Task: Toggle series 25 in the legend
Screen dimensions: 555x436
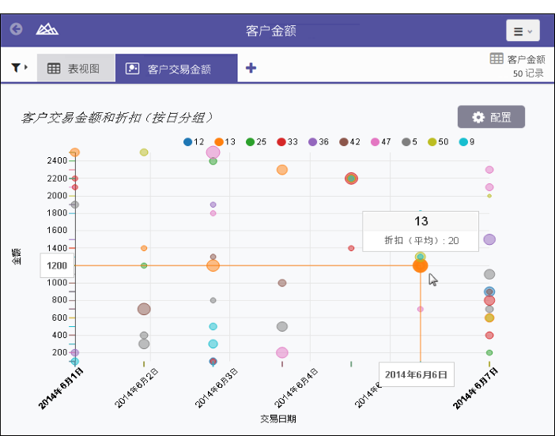Action: click(256, 142)
